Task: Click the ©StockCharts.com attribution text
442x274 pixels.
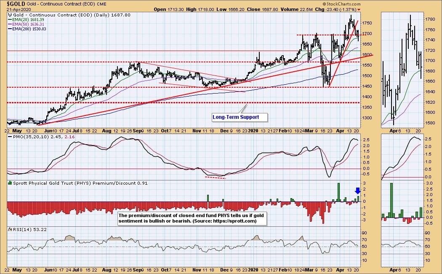Action: (342, 4)
